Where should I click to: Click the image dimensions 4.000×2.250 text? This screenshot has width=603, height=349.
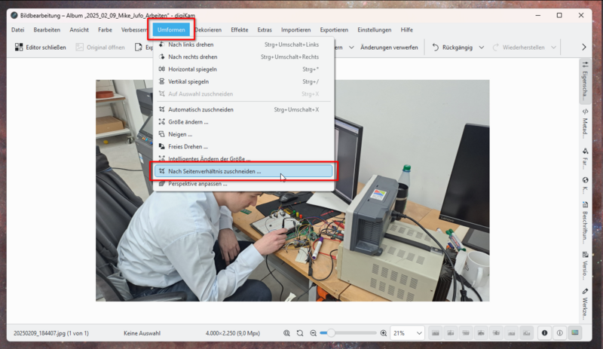coord(233,333)
